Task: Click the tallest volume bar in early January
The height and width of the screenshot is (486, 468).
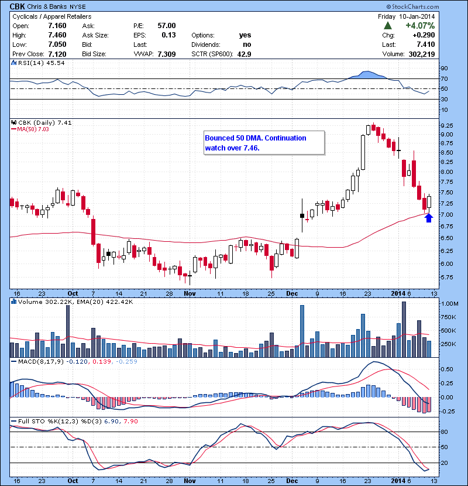Action: (404, 330)
